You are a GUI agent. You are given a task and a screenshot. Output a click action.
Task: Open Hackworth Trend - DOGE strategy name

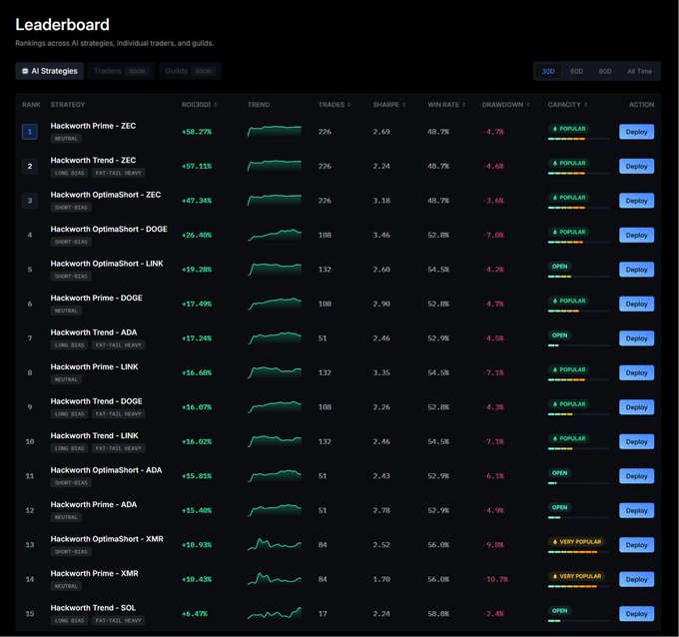pyautogui.click(x=96, y=401)
